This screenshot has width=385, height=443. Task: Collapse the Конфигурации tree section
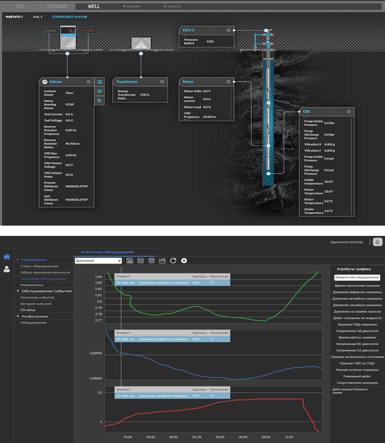click(x=18, y=316)
